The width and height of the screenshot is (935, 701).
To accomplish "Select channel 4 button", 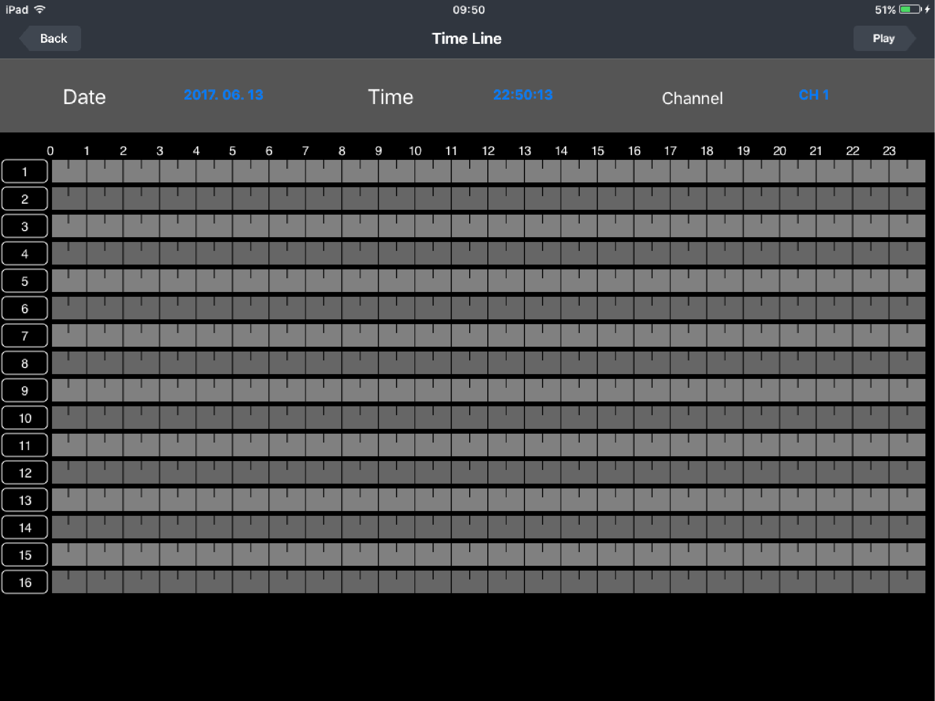I will tap(25, 253).
